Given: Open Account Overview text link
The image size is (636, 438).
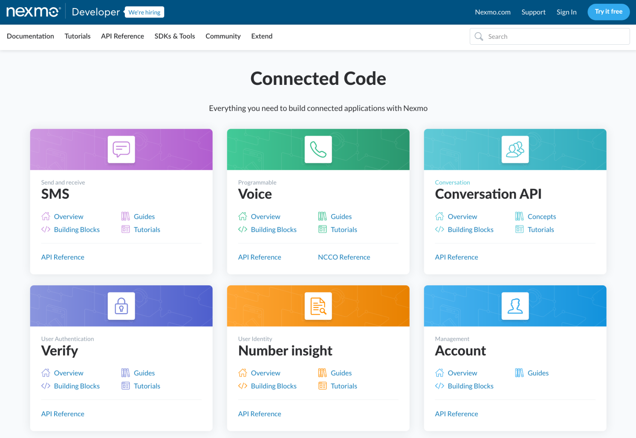Looking at the screenshot, I should [463, 373].
